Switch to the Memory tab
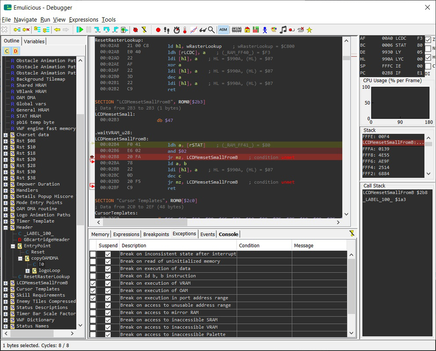 [100, 234]
